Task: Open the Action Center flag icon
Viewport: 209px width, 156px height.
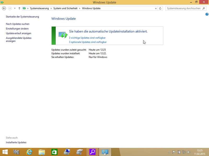Action: 174,152
